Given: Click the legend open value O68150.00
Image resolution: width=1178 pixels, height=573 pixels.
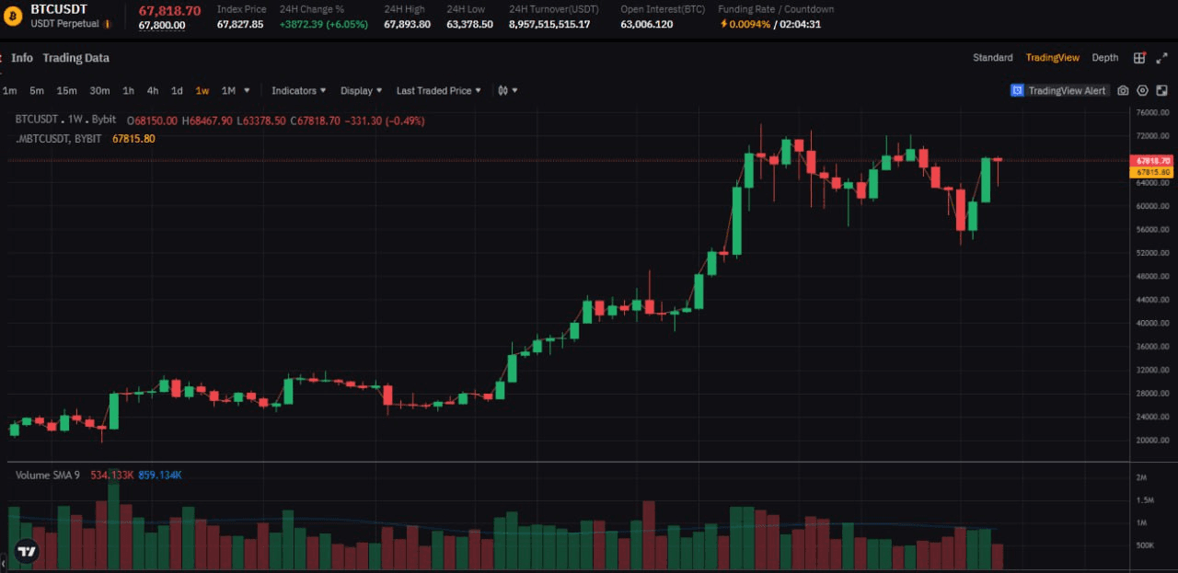Looking at the screenshot, I should (153, 120).
